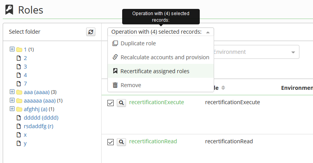Viewport: 313px width, 163px height.
Task: Click the Environment column header
Action: click(x=297, y=88)
